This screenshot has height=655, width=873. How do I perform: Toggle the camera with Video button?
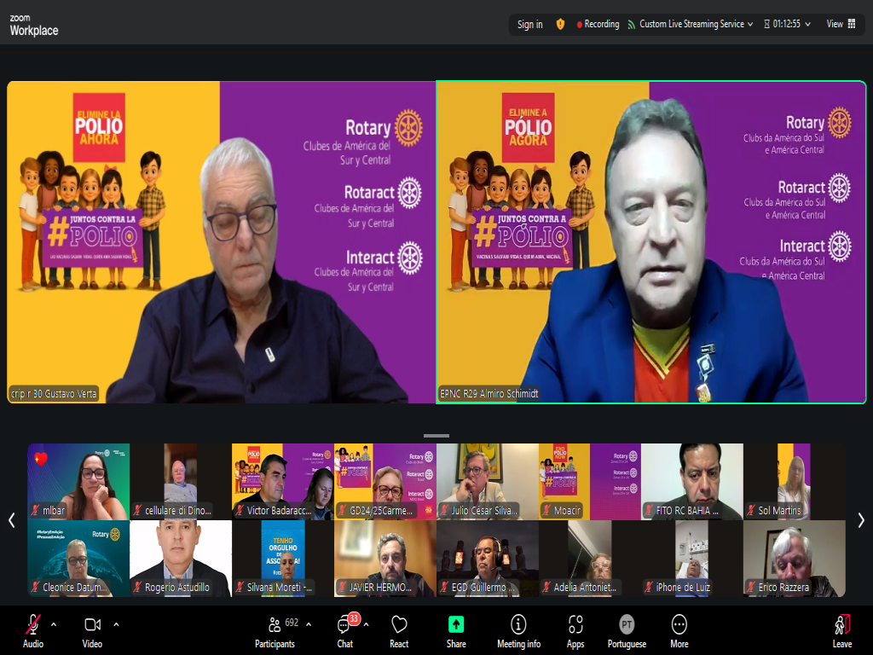(92, 630)
